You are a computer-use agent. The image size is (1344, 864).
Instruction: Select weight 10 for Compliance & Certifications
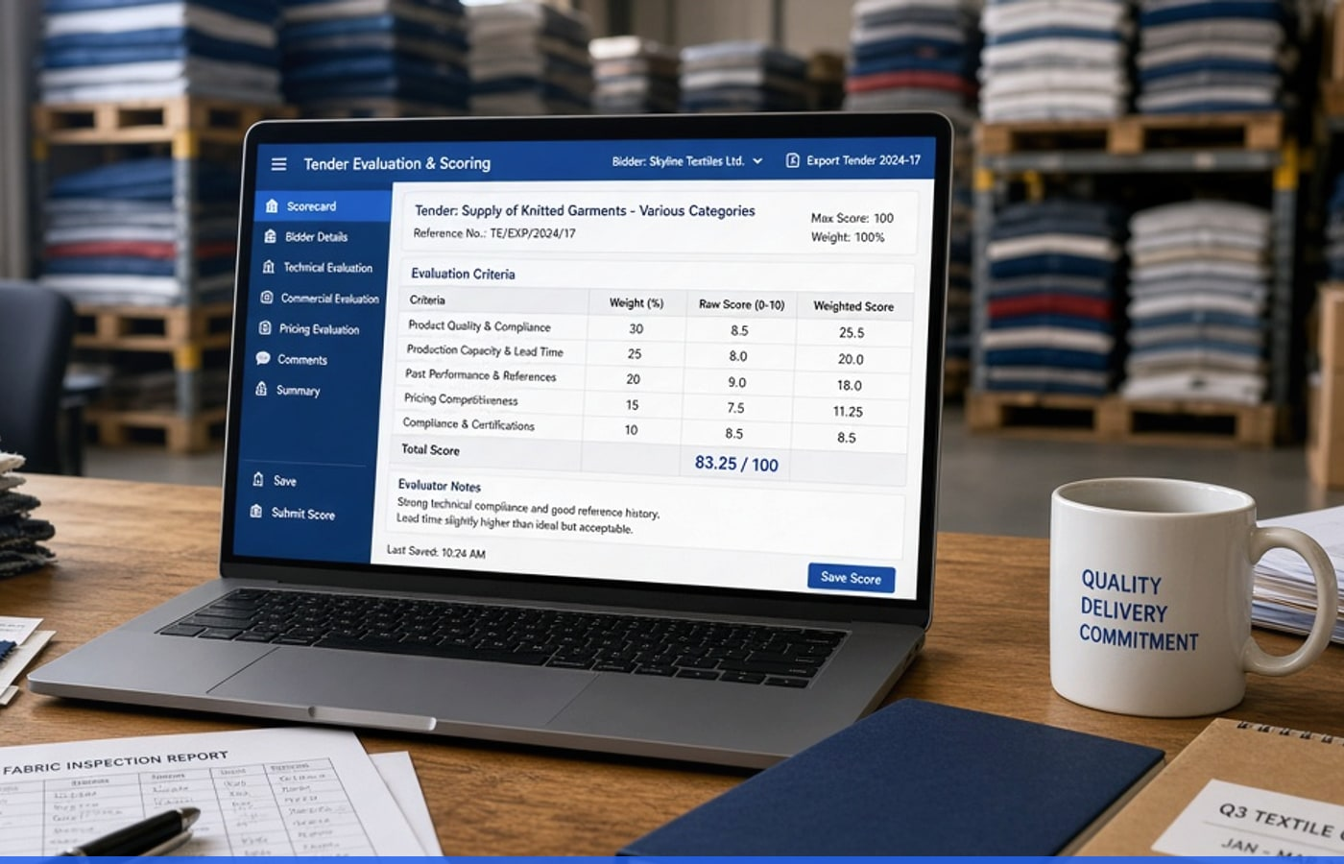pyautogui.click(x=631, y=430)
